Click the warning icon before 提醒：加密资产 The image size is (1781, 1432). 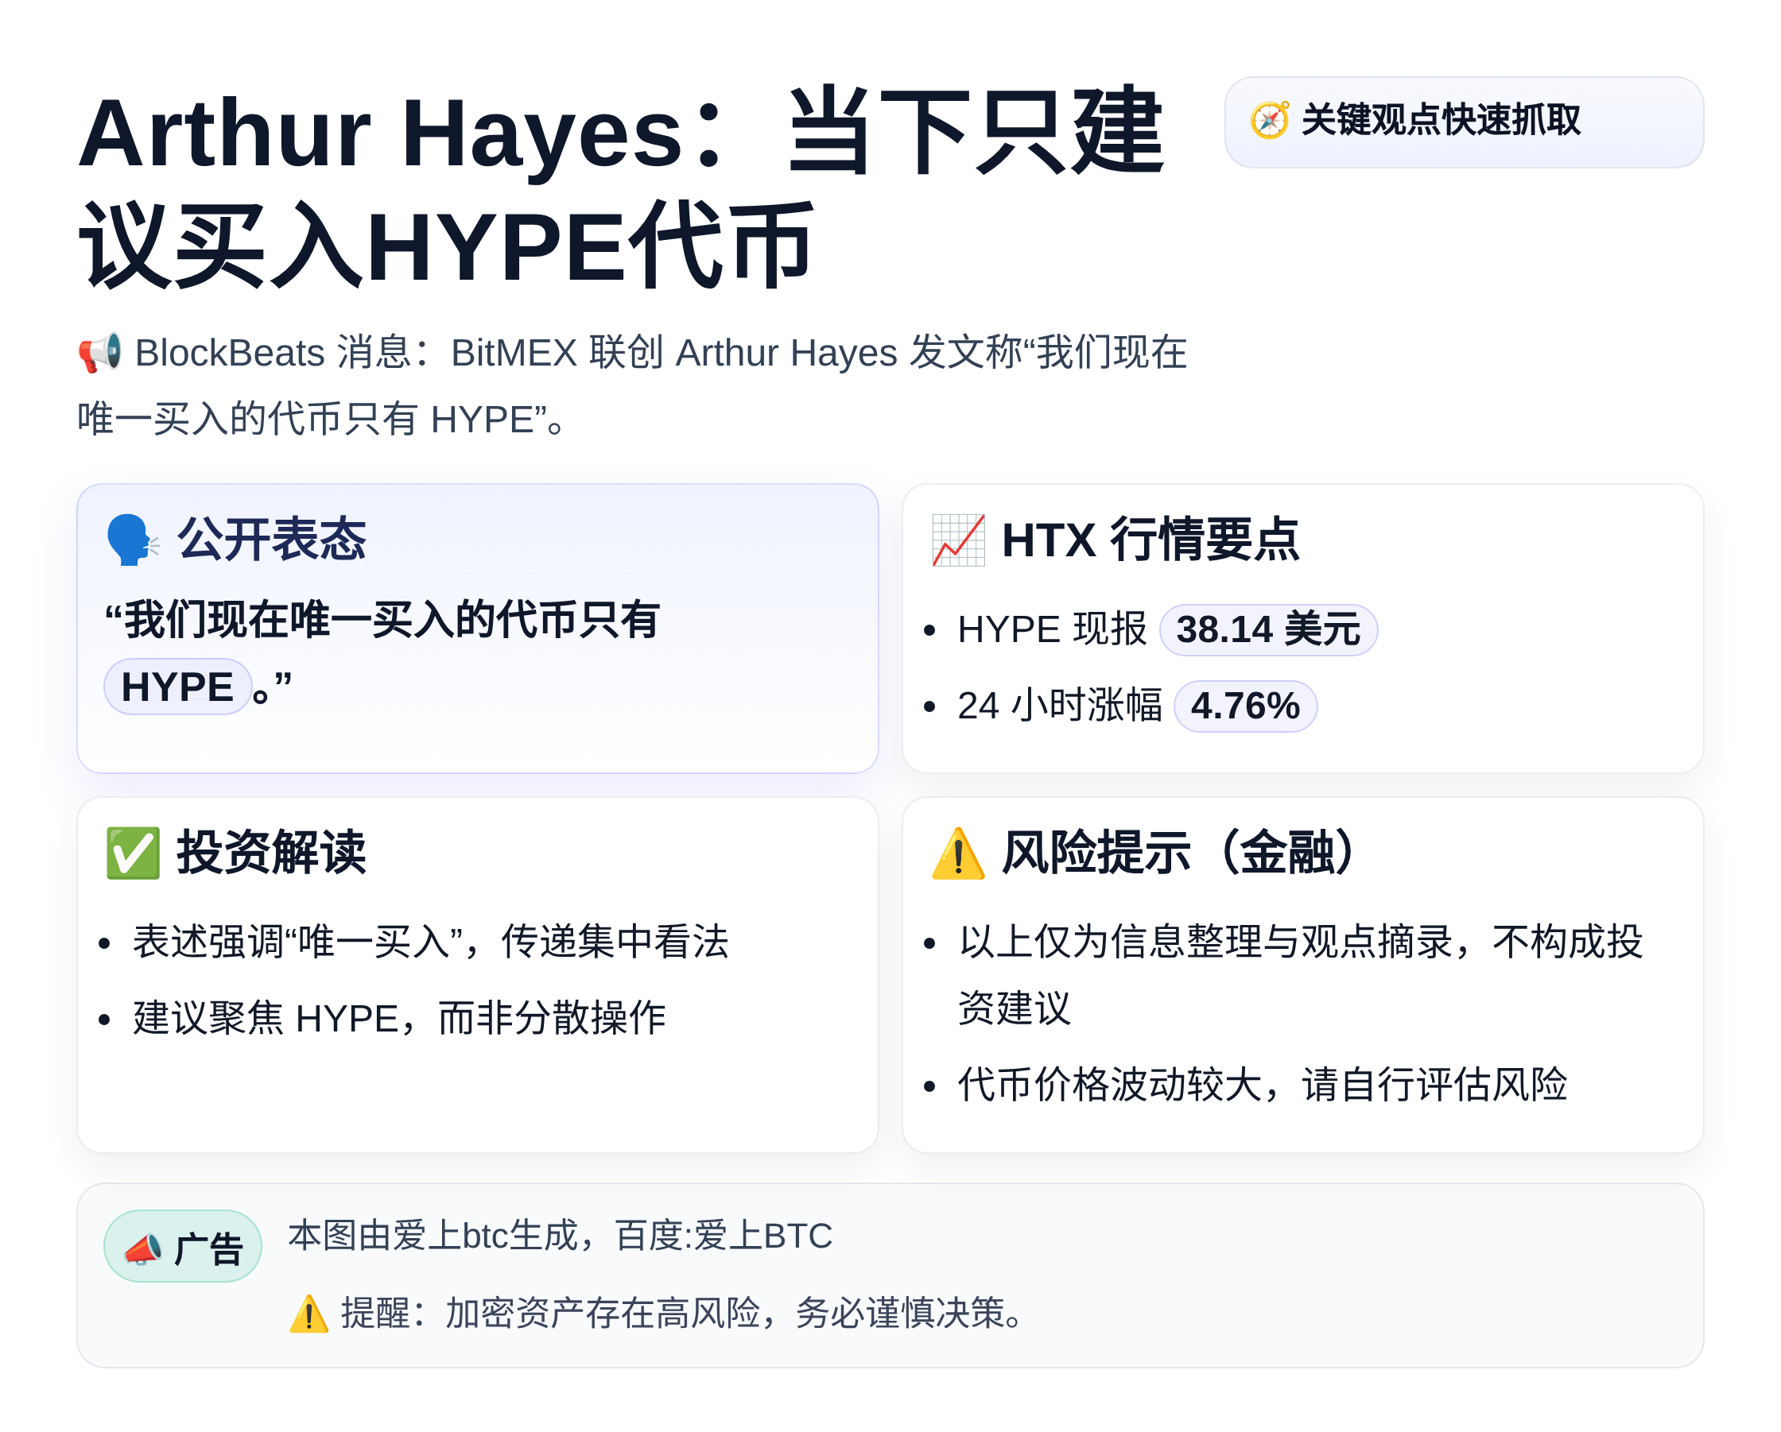tap(309, 1313)
